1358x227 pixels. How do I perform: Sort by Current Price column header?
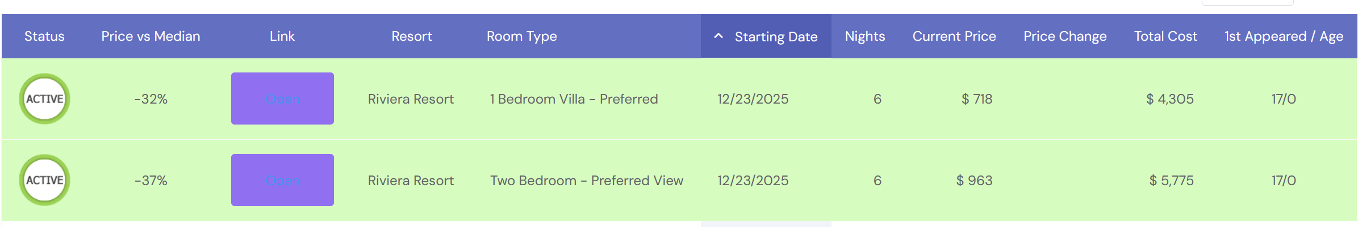(x=954, y=36)
